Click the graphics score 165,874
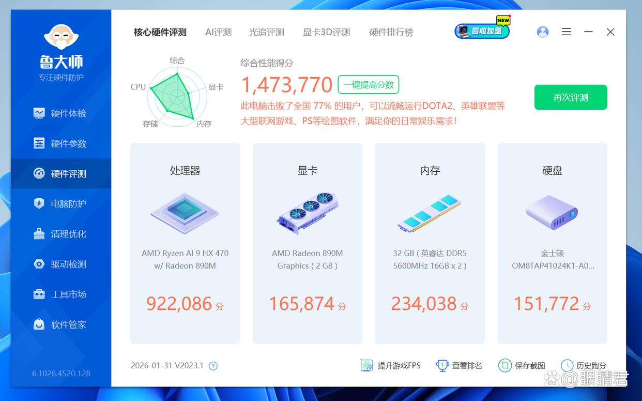 pyautogui.click(x=302, y=303)
